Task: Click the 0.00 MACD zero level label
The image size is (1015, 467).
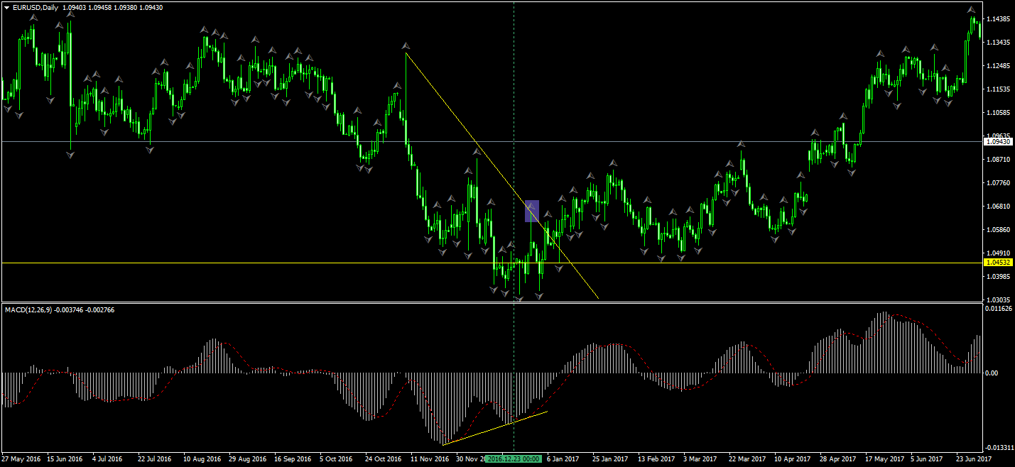Action: pos(992,373)
